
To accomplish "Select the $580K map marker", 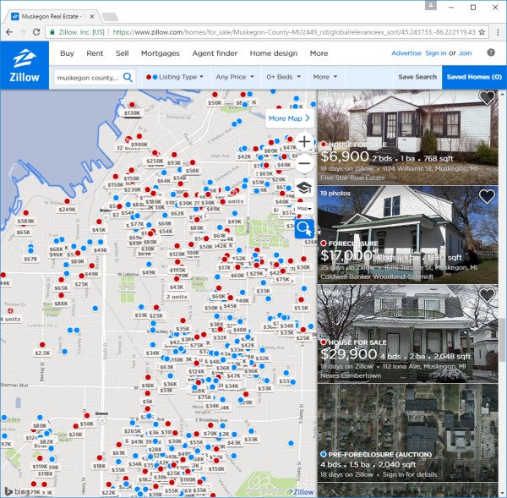I will [x=26, y=213].
